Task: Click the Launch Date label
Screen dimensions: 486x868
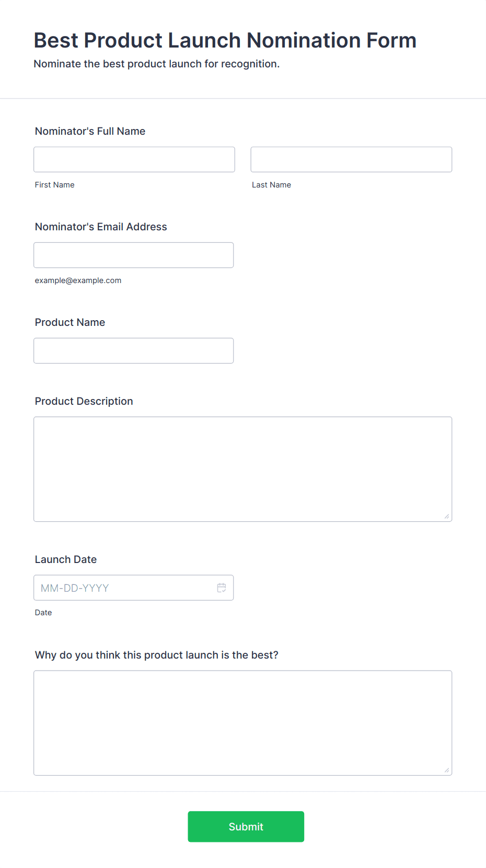Action: pyautogui.click(x=66, y=559)
